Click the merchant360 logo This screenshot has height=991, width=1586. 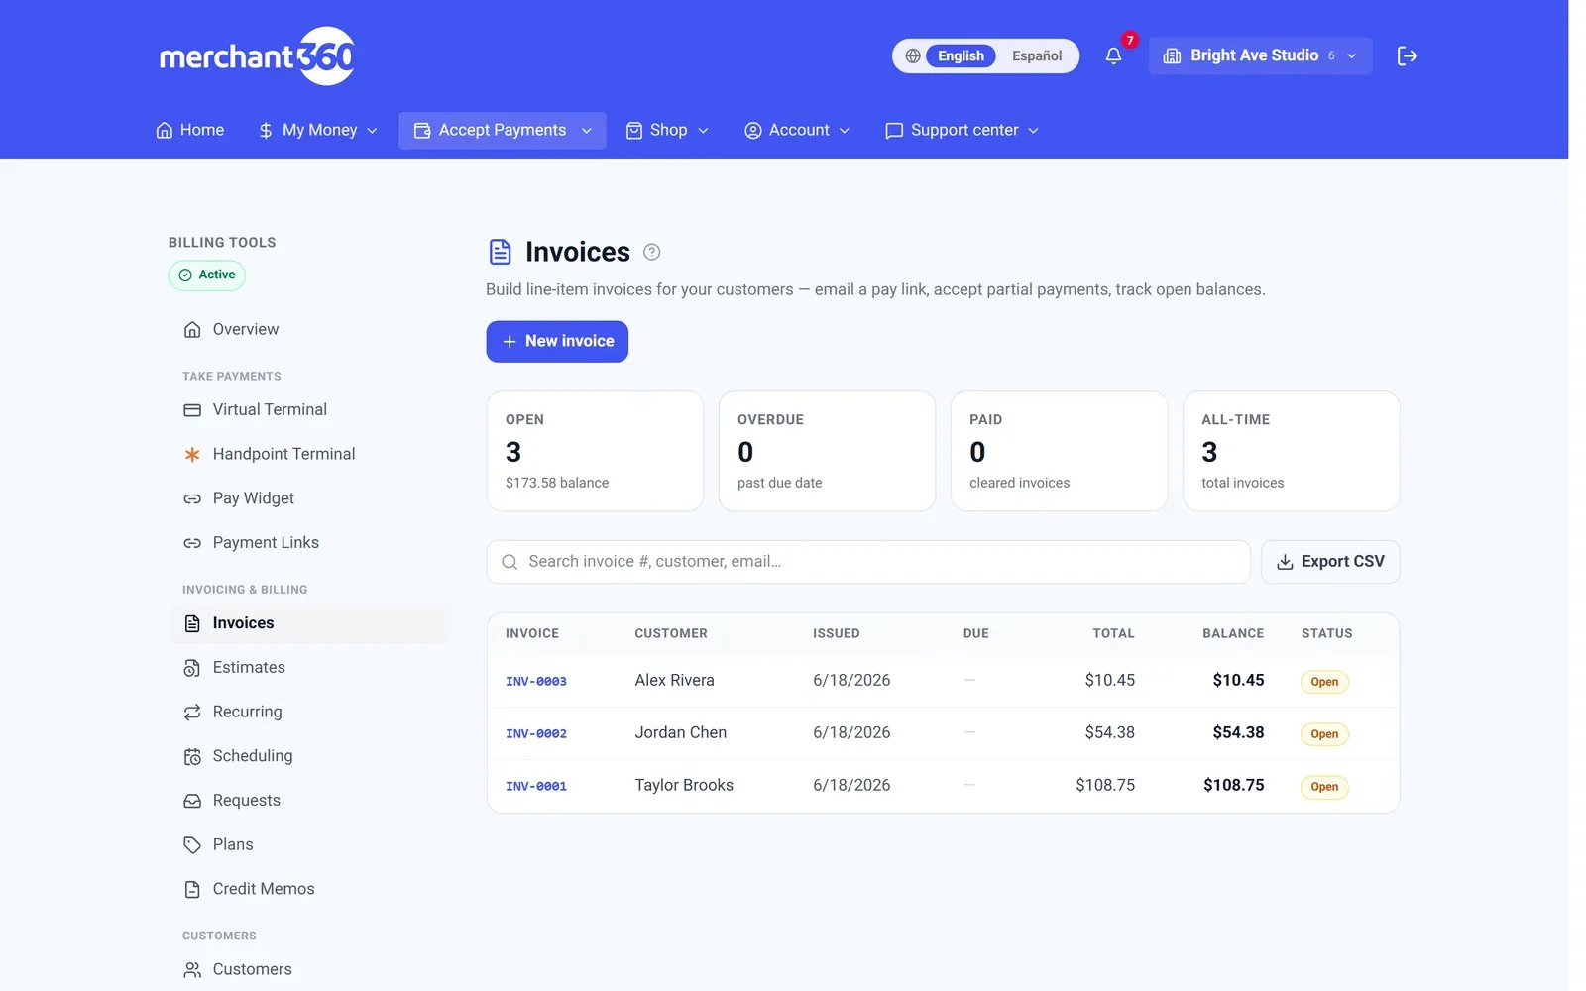pyautogui.click(x=257, y=56)
